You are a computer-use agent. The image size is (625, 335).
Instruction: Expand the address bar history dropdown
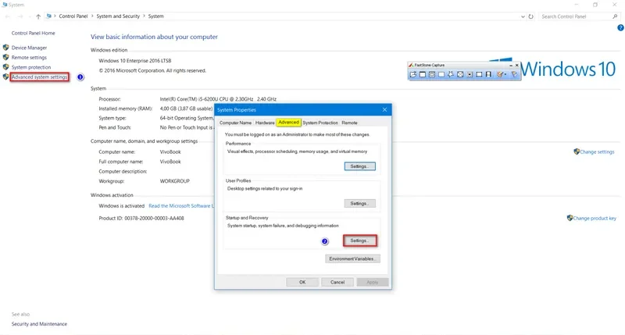tap(523, 16)
